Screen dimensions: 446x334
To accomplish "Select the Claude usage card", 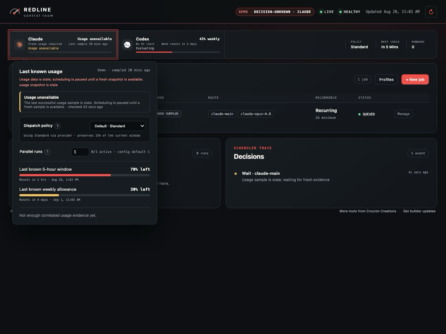I will 63,45.
